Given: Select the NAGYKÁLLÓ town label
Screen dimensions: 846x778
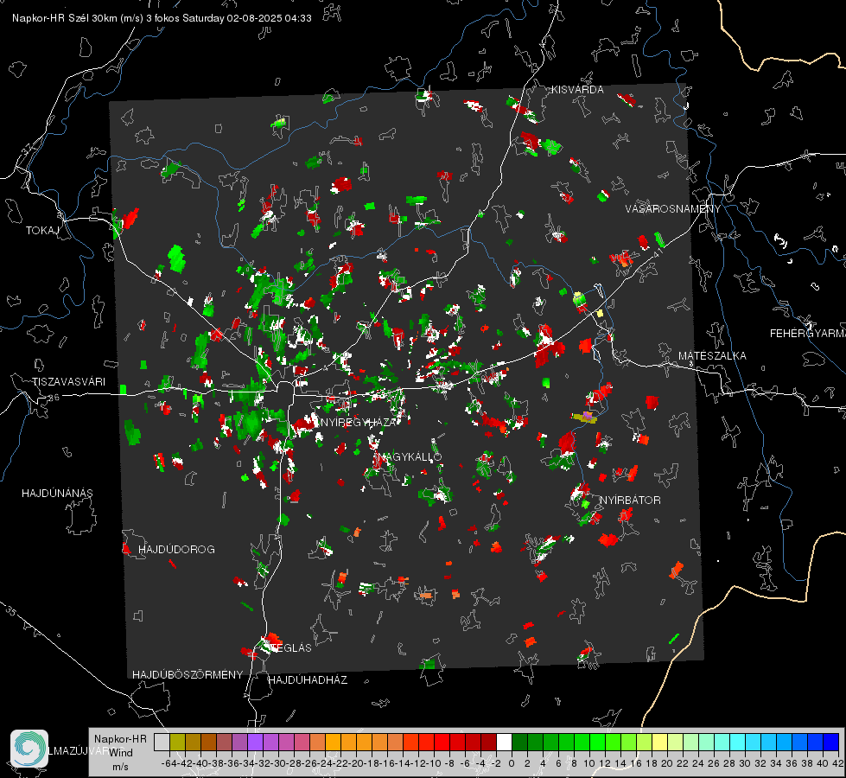Looking at the screenshot, I should click(x=410, y=456).
